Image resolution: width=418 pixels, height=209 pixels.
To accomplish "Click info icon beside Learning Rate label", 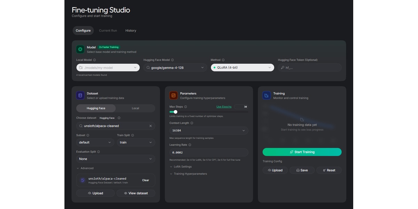I will click(x=190, y=145).
